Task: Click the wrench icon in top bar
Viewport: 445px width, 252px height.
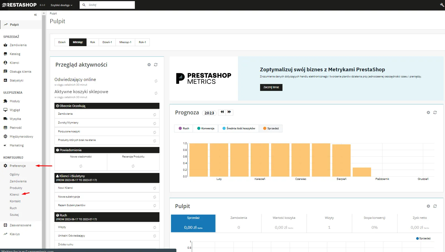Action: [442, 5]
